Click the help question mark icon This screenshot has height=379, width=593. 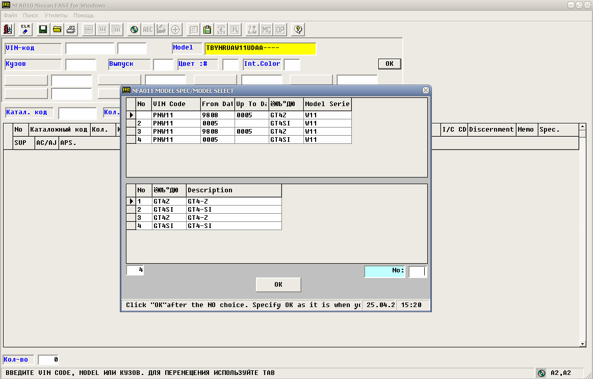[x=298, y=30]
